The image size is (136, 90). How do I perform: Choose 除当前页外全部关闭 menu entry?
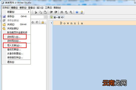pos(16,32)
